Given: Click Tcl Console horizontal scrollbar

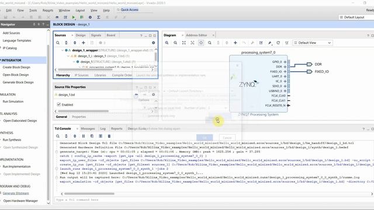Looking at the screenshot, I should 89,194.
